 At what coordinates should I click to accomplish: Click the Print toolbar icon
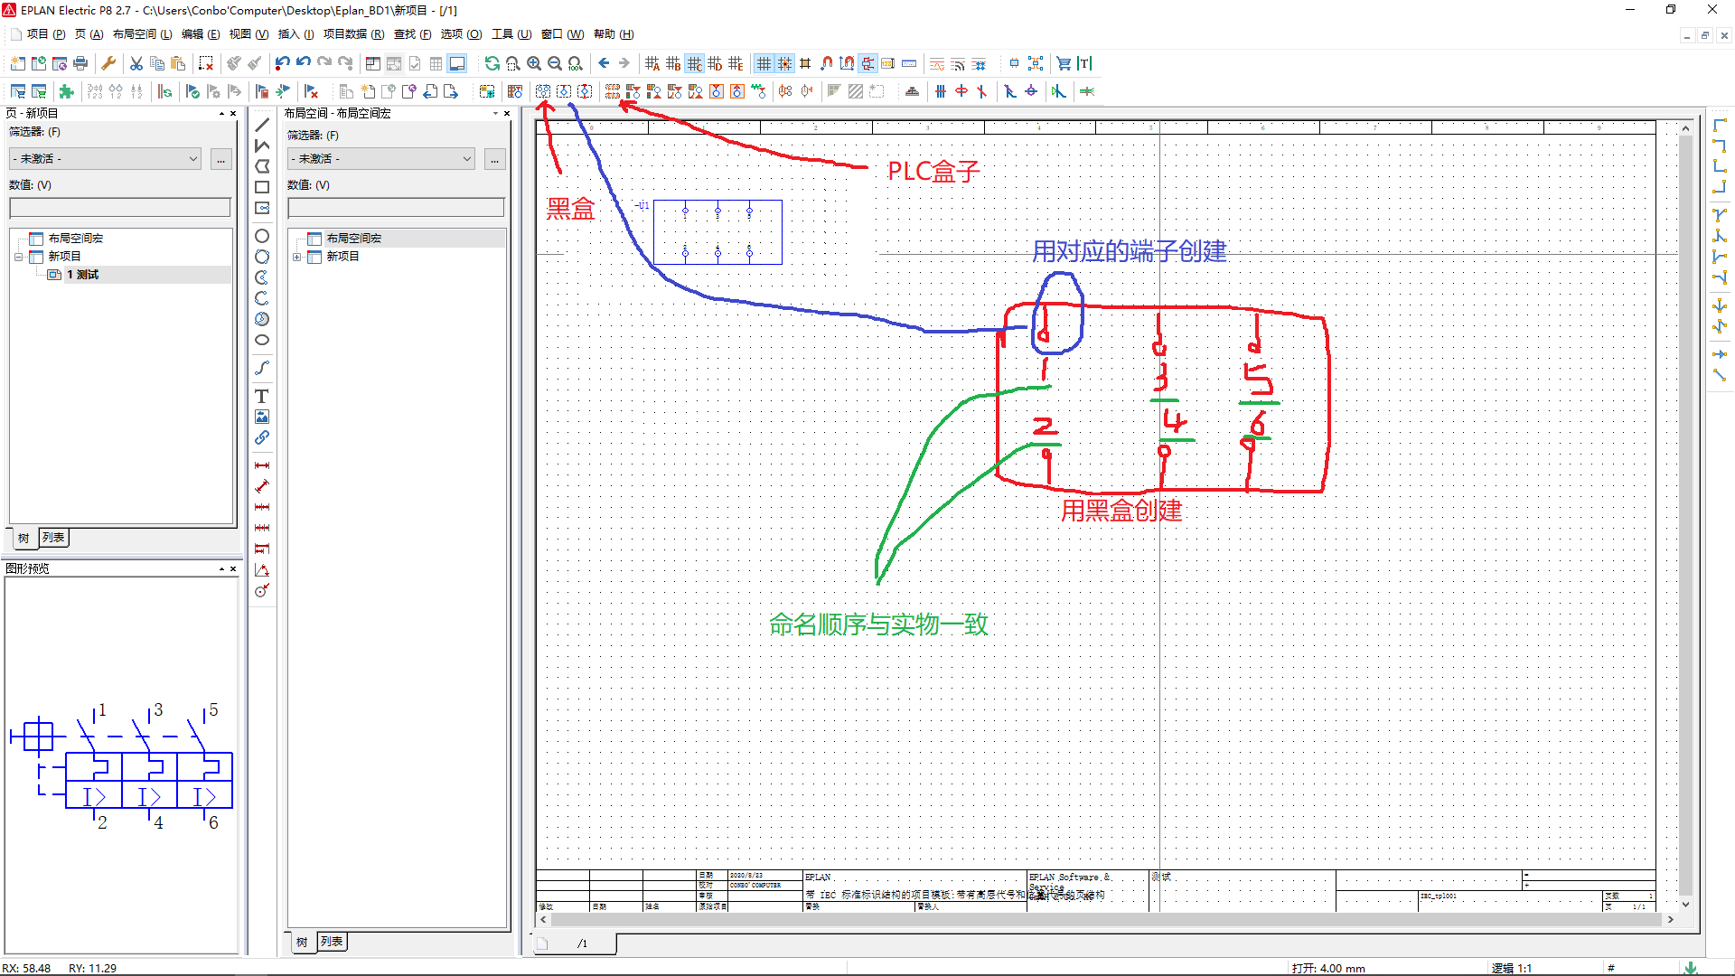tap(80, 63)
